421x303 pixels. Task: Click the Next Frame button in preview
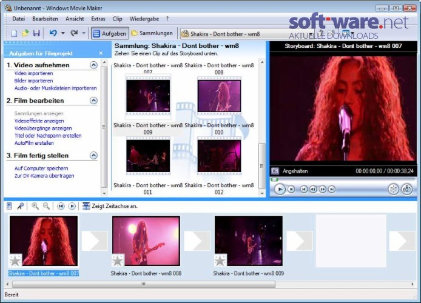coord(323,189)
